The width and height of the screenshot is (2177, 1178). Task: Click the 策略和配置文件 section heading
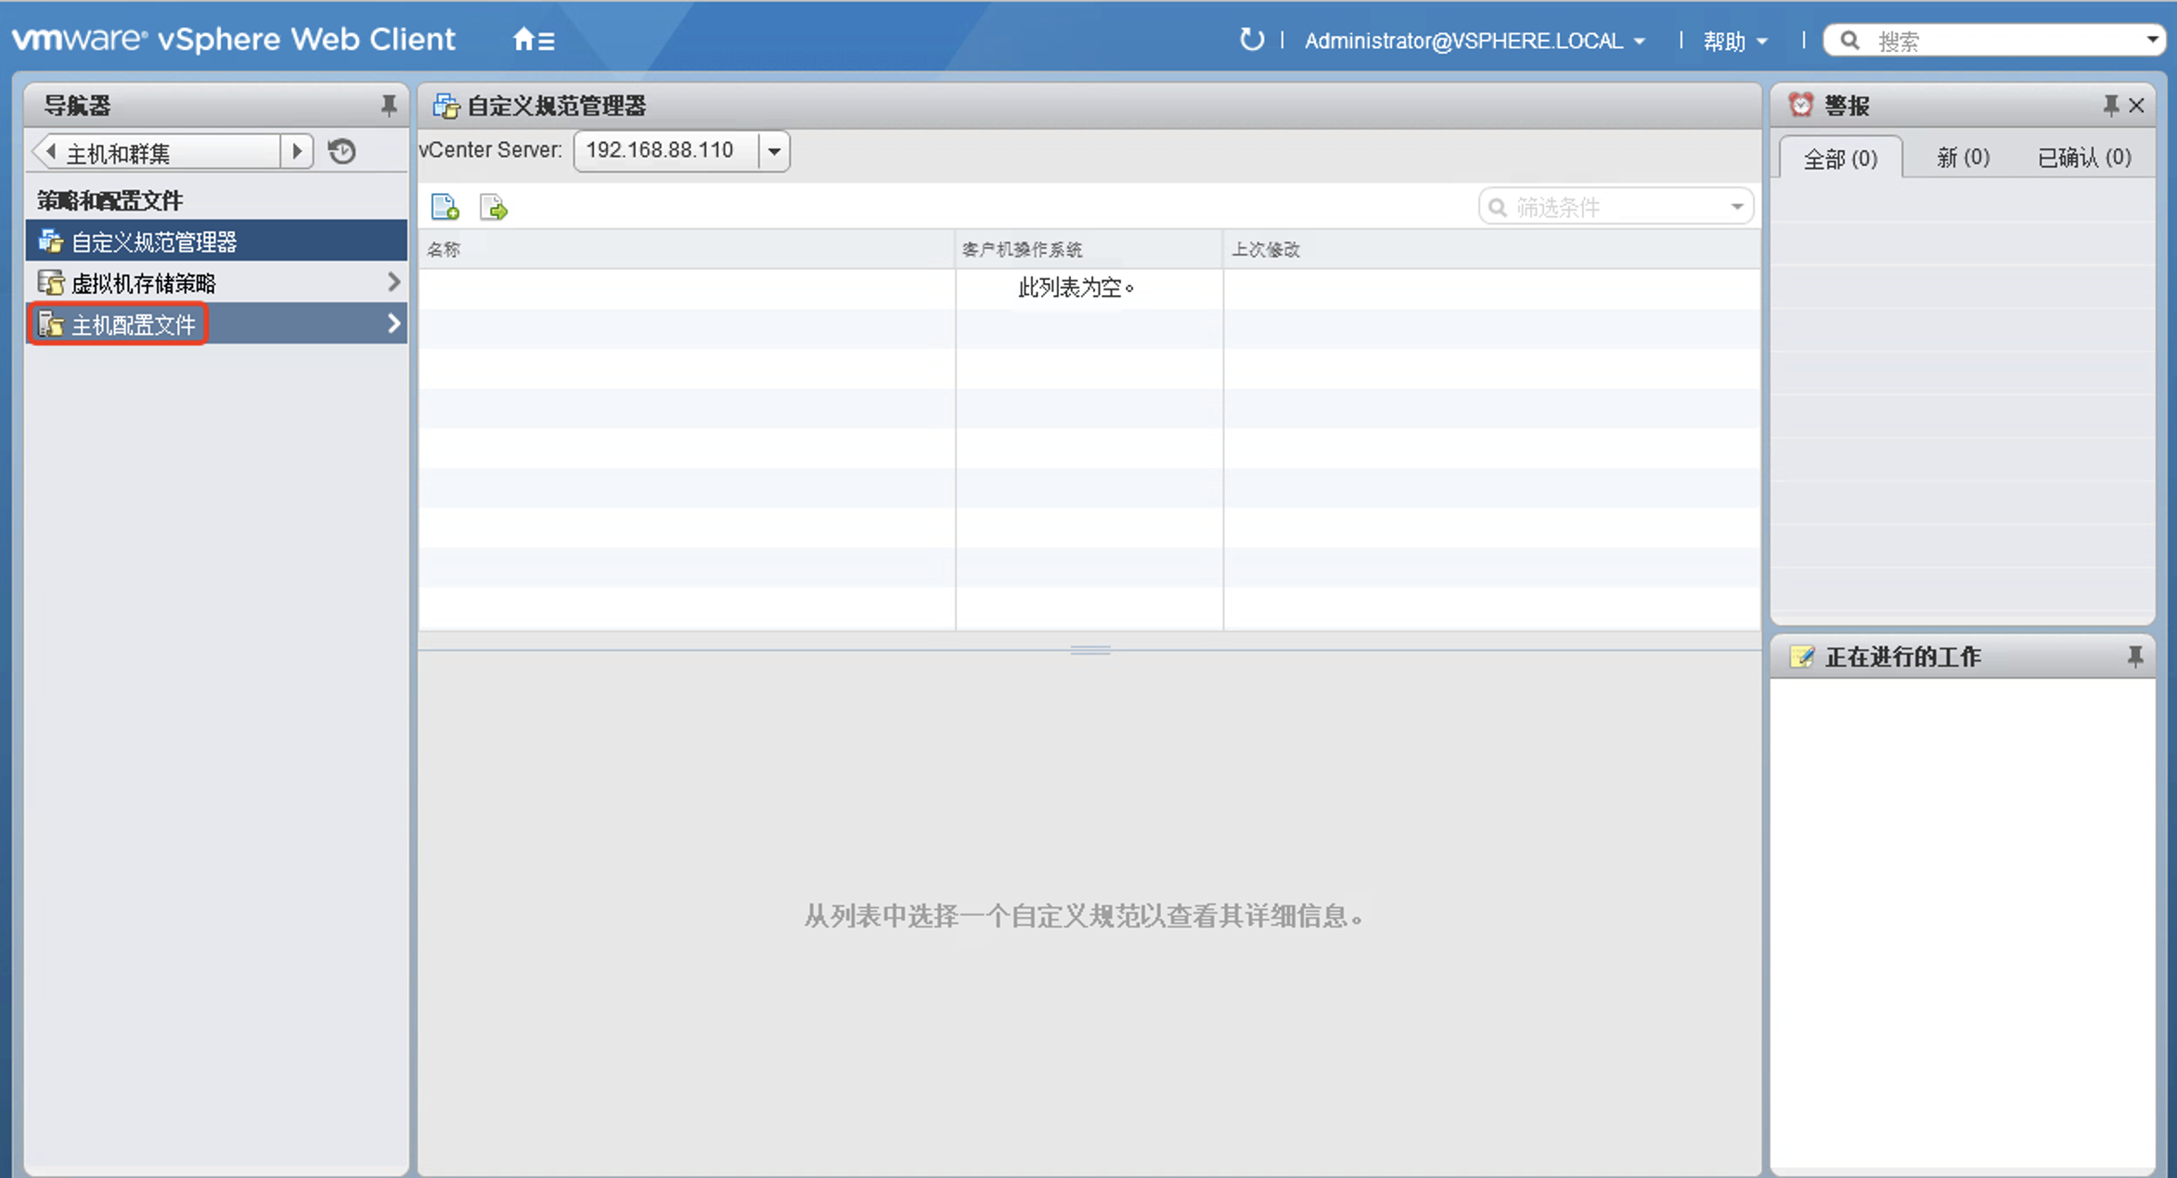110,200
